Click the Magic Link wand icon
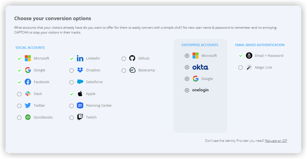The height and width of the screenshot is (159, 307). pos(249,67)
